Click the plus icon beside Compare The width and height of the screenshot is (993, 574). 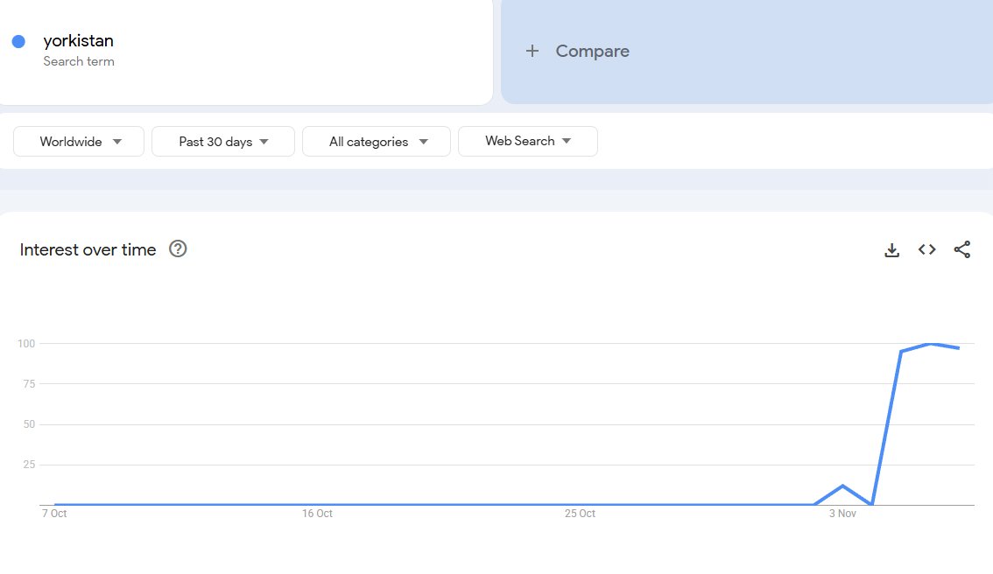[x=532, y=51]
